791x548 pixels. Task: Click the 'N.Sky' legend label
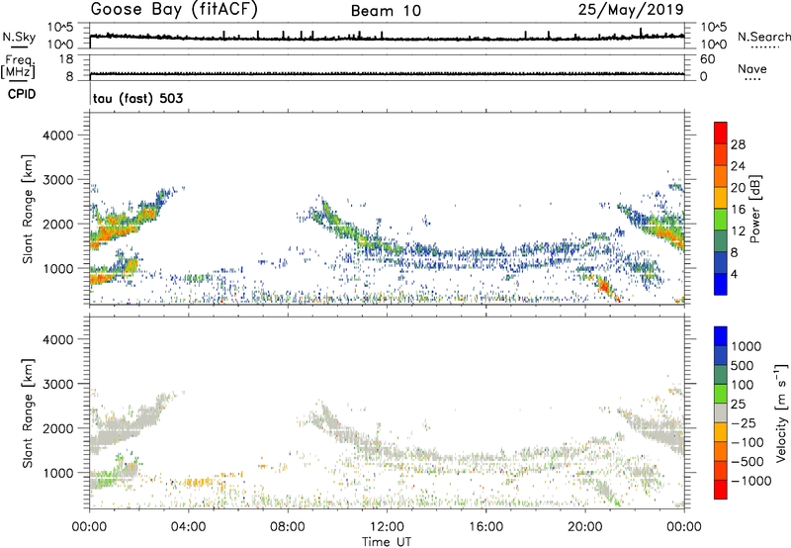(19, 37)
